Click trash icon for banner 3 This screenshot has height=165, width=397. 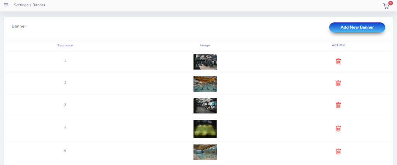(338, 105)
